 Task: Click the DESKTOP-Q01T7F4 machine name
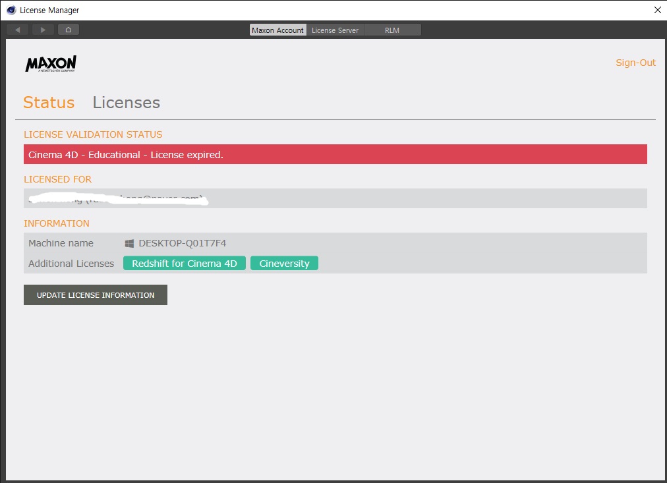click(x=183, y=243)
